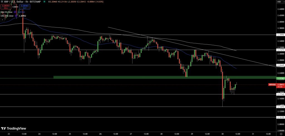Select the 2.10155 horizontal line price label
285x136 pixels.
tap(280, 117)
